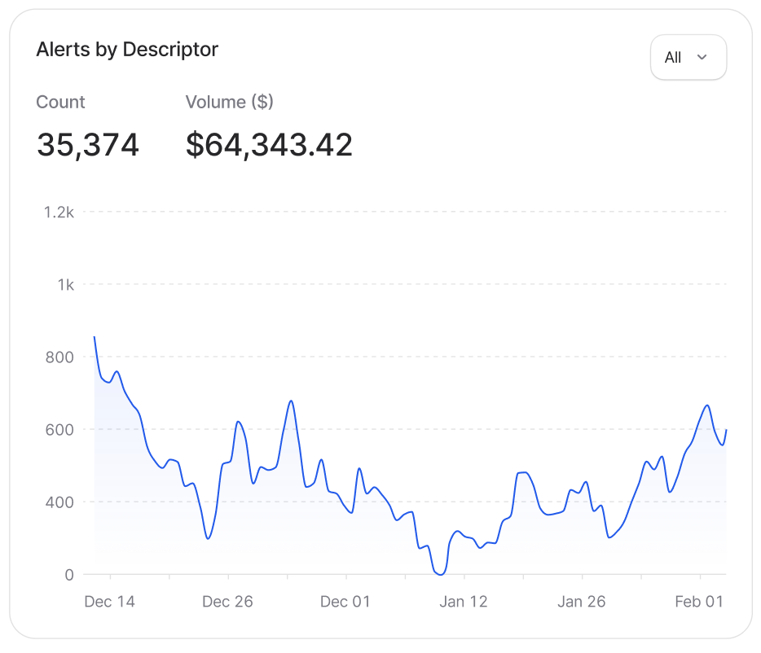Click the Alerts by Descriptor title
The image size is (761, 653).
[x=127, y=50]
